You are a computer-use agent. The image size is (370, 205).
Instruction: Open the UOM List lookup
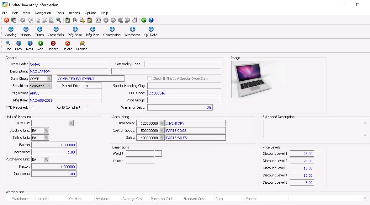(x=71, y=123)
